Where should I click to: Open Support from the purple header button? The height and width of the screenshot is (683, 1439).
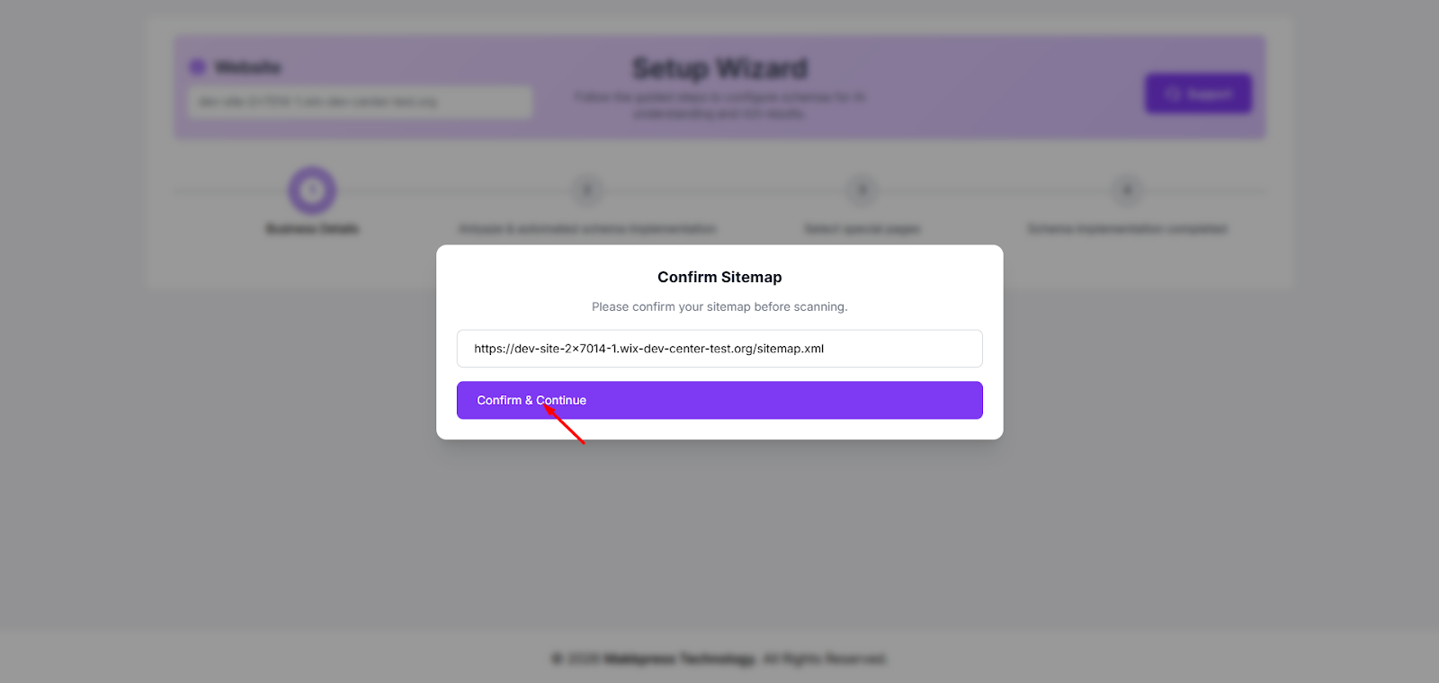pyautogui.click(x=1197, y=93)
